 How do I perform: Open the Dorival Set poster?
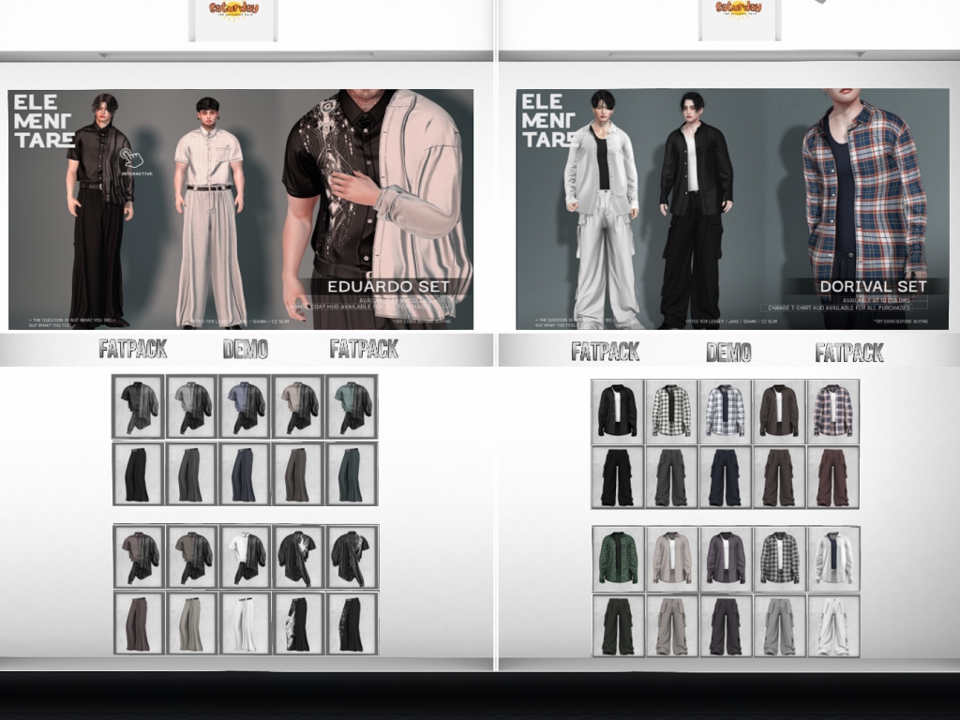point(732,209)
